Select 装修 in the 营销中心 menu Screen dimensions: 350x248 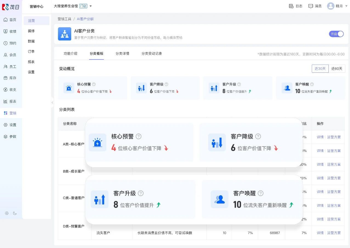31,31
